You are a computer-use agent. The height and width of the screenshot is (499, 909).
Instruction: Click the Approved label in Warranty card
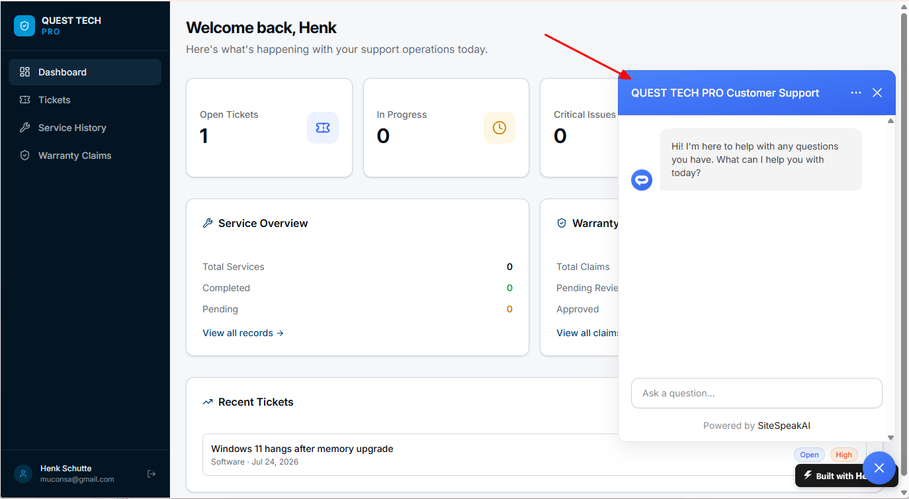(x=578, y=309)
